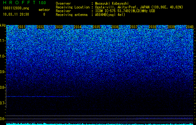Click the observer name Masayuki Kobayashi
Image resolution: width=196 pixels, height=125 pixels.
tap(112, 3)
